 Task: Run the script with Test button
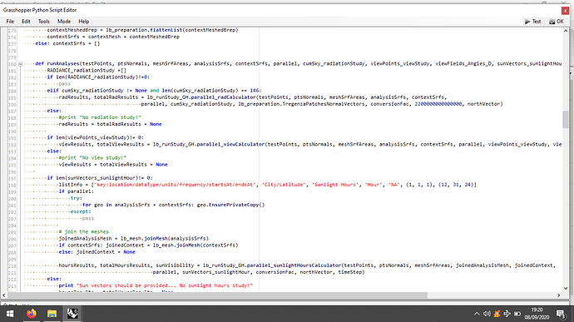pos(532,22)
